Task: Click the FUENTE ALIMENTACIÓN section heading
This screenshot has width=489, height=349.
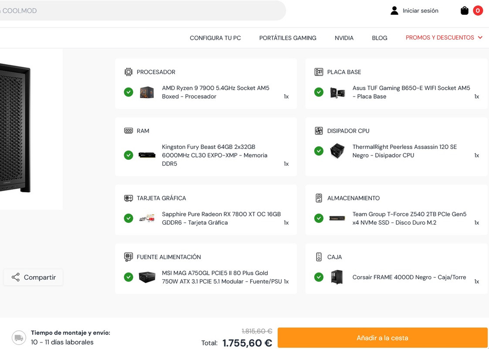Action: (169, 257)
